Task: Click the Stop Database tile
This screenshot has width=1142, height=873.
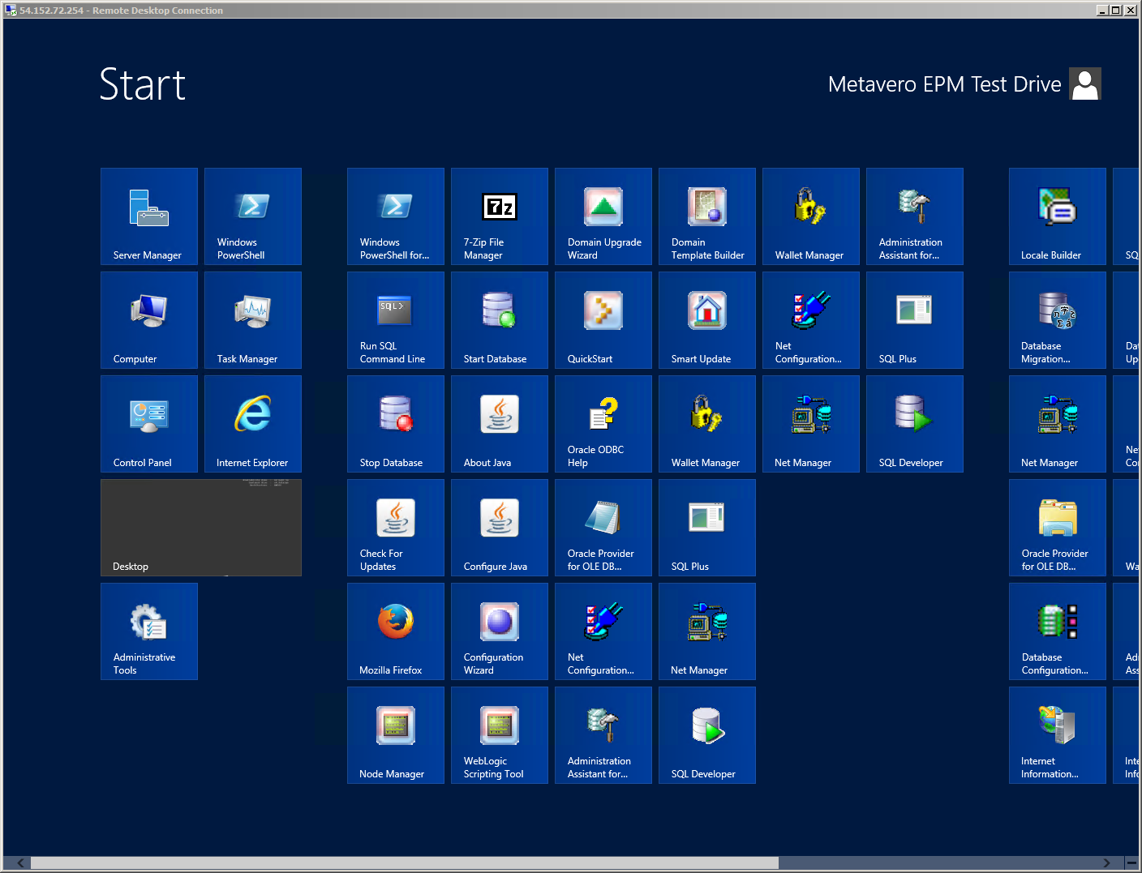Action: pyautogui.click(x=396, y=424)
